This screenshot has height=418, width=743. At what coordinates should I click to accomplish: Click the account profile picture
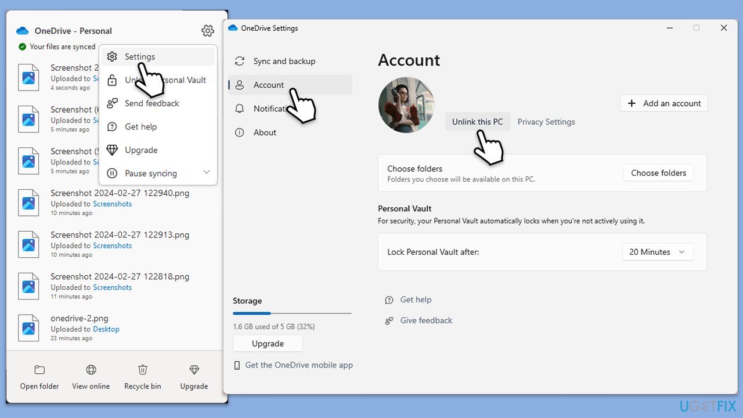tap(406, 105)
